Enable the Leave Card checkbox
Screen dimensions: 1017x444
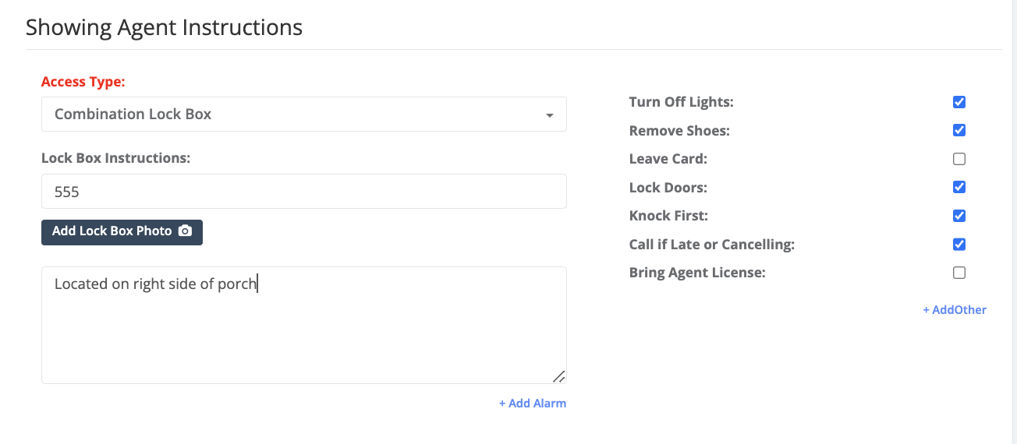tap(959, 159)
